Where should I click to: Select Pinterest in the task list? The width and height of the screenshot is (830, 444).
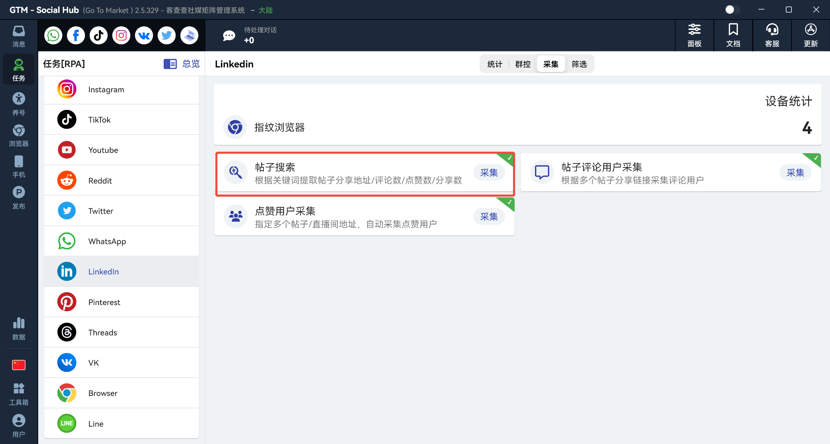pos(121,302)
